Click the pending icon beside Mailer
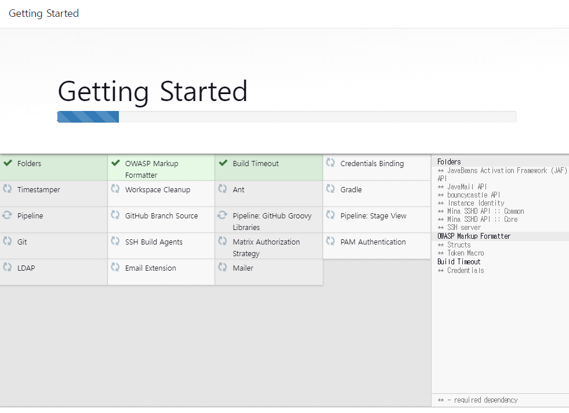This screenshot has height=413, width=569. 223,267
